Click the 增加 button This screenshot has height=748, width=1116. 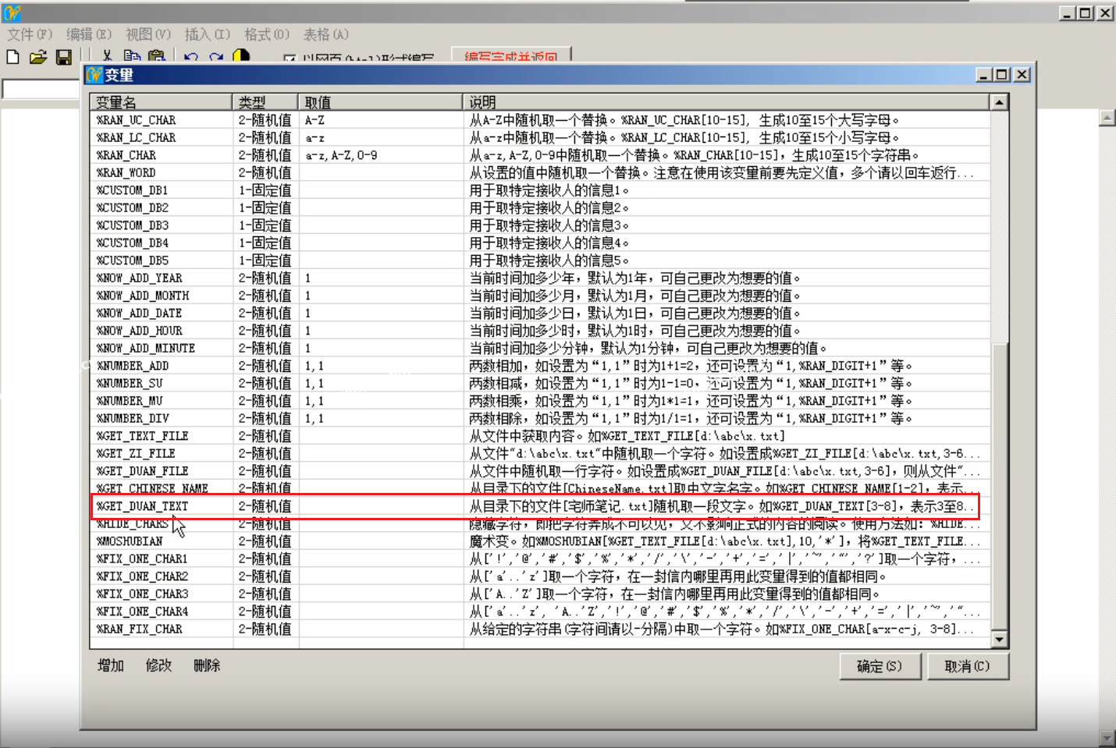click(x=111, y=665)
